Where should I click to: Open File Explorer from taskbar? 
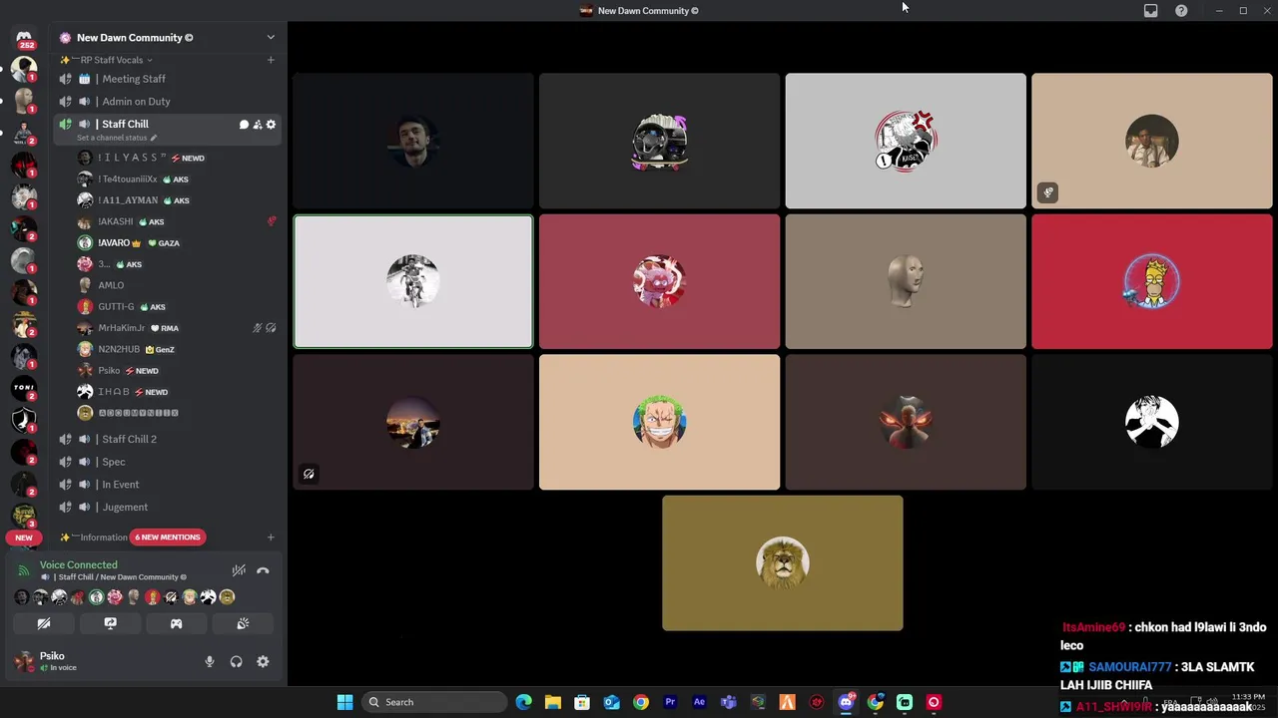tap(553, 702)
